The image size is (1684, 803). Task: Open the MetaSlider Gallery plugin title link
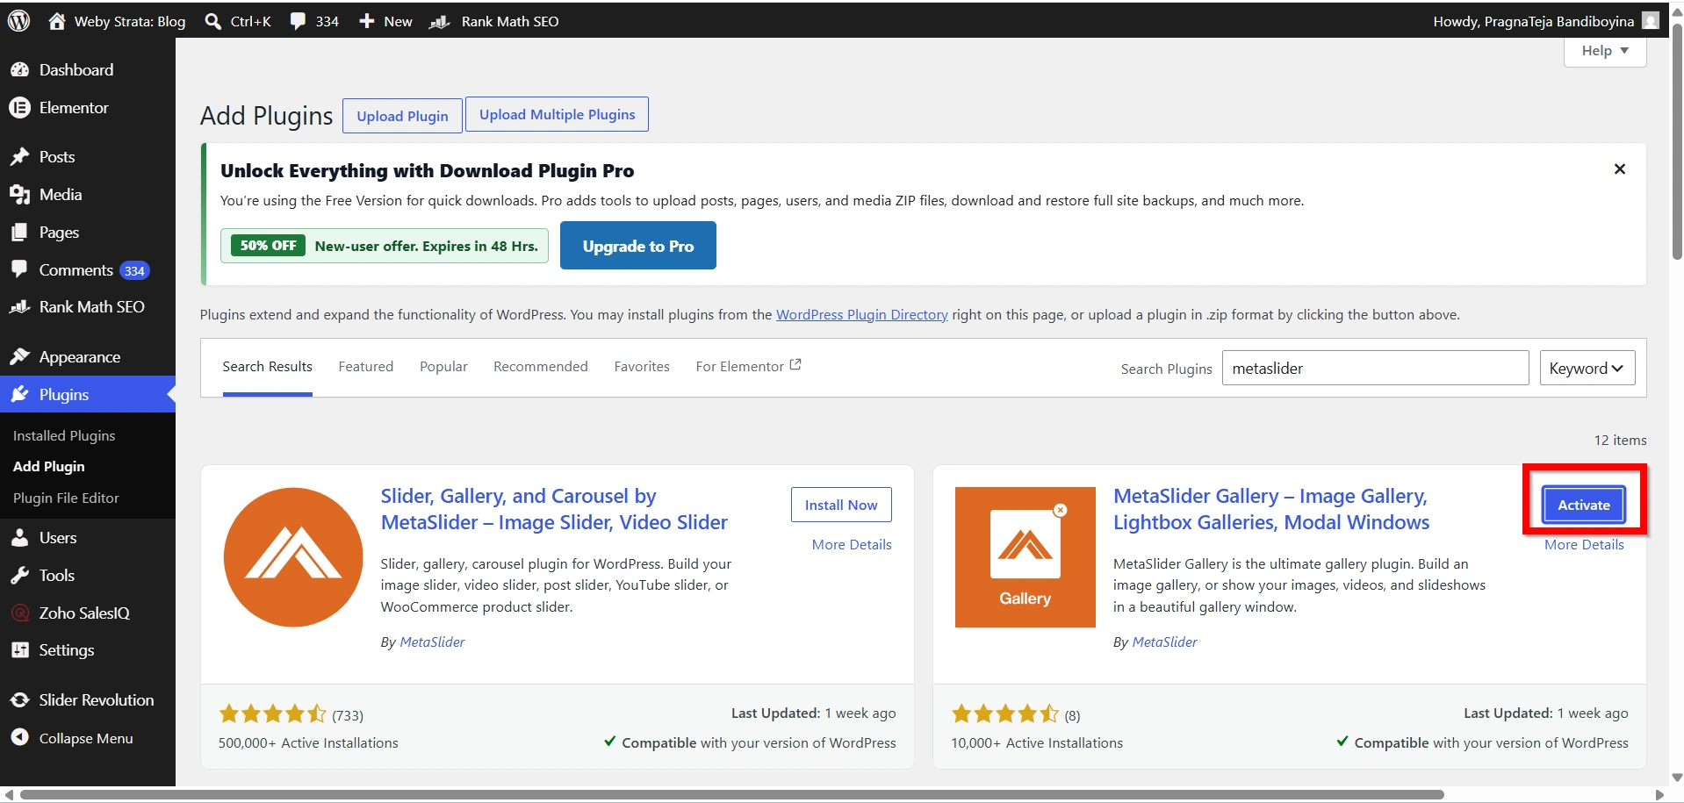pyautogui.click(x=1271, y=509)
